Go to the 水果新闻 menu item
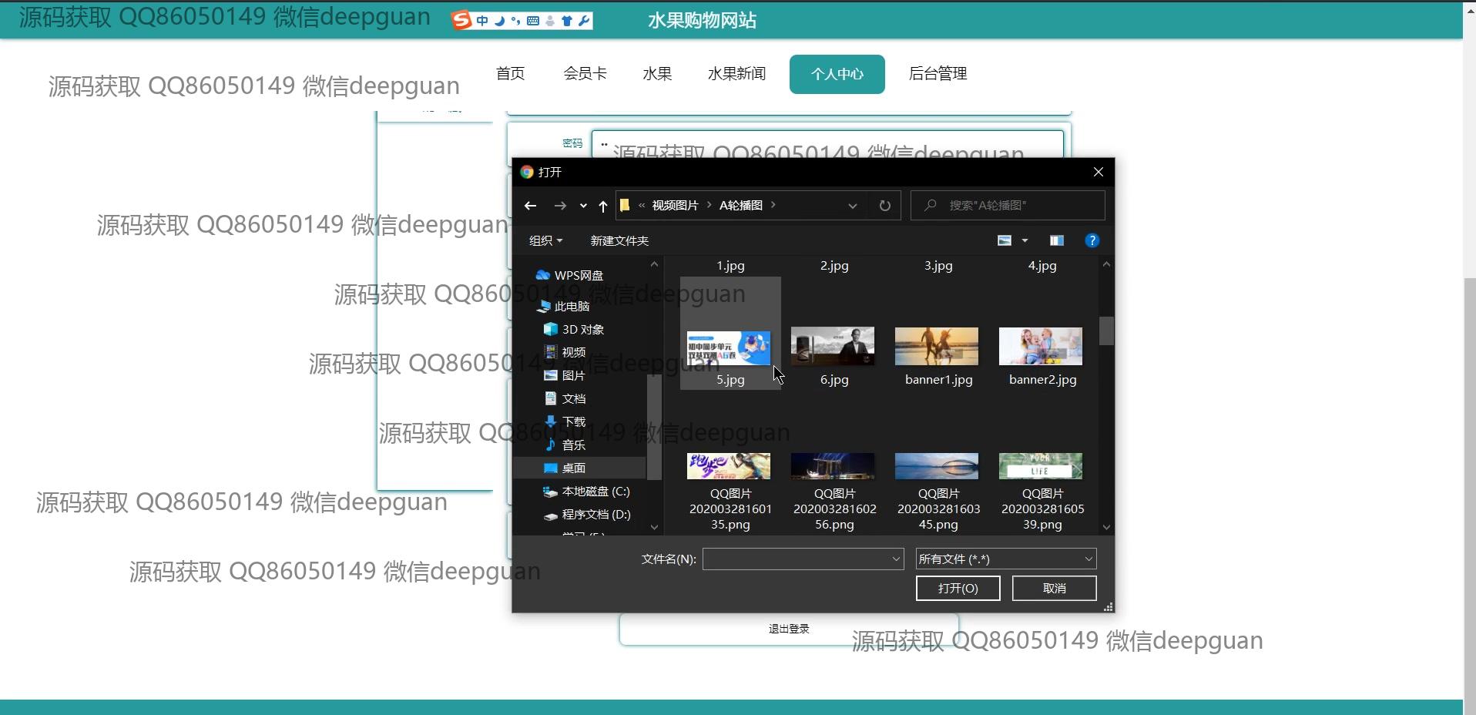Screen dimensions: 1476x715 (x=736, y=74)
